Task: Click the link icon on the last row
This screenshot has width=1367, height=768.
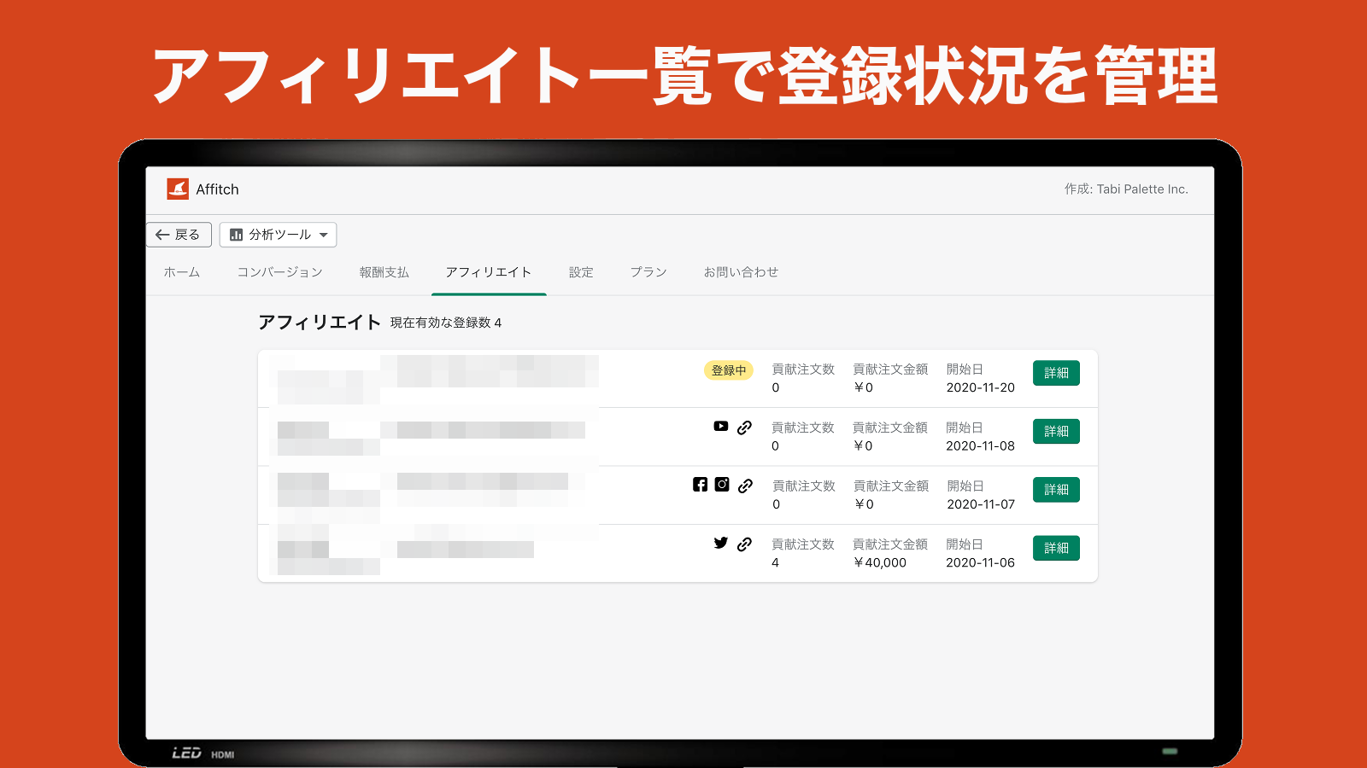Action: click(x=745, y=544)
